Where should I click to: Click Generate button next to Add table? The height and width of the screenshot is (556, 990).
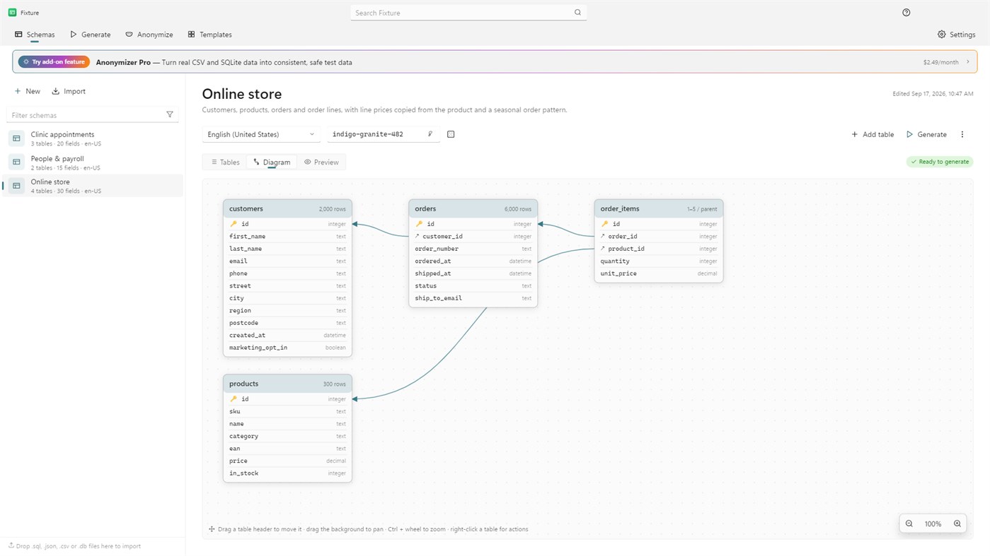[926, 134]
